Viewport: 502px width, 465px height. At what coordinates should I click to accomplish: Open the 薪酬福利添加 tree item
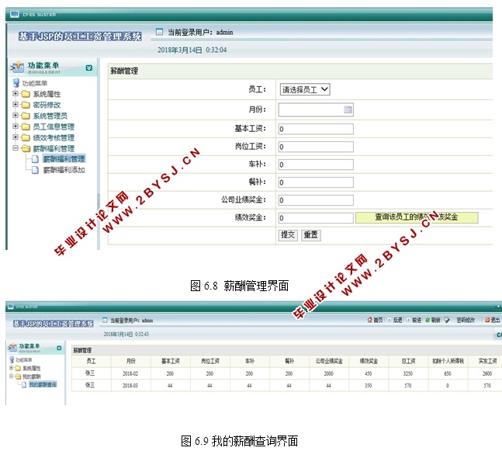[x=64, y=170]
